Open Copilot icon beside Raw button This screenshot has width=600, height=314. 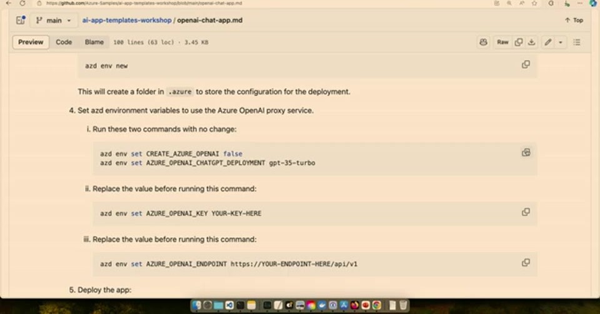pos(483,42)
